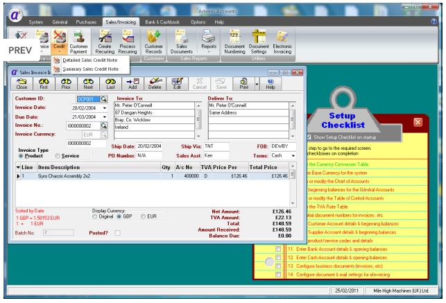
Task: Choose Detailed Sales Credit Note
Action: [90, 60]
